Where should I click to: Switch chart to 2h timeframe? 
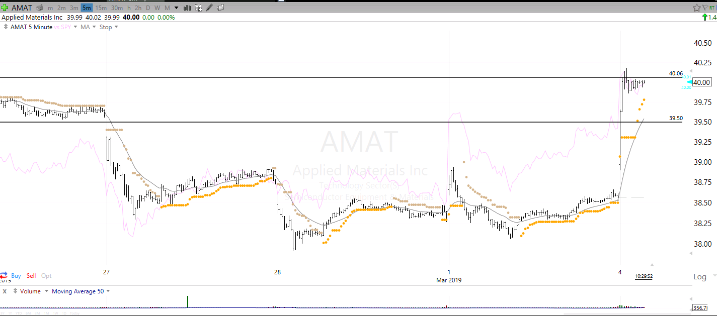(x=138, y=8)
